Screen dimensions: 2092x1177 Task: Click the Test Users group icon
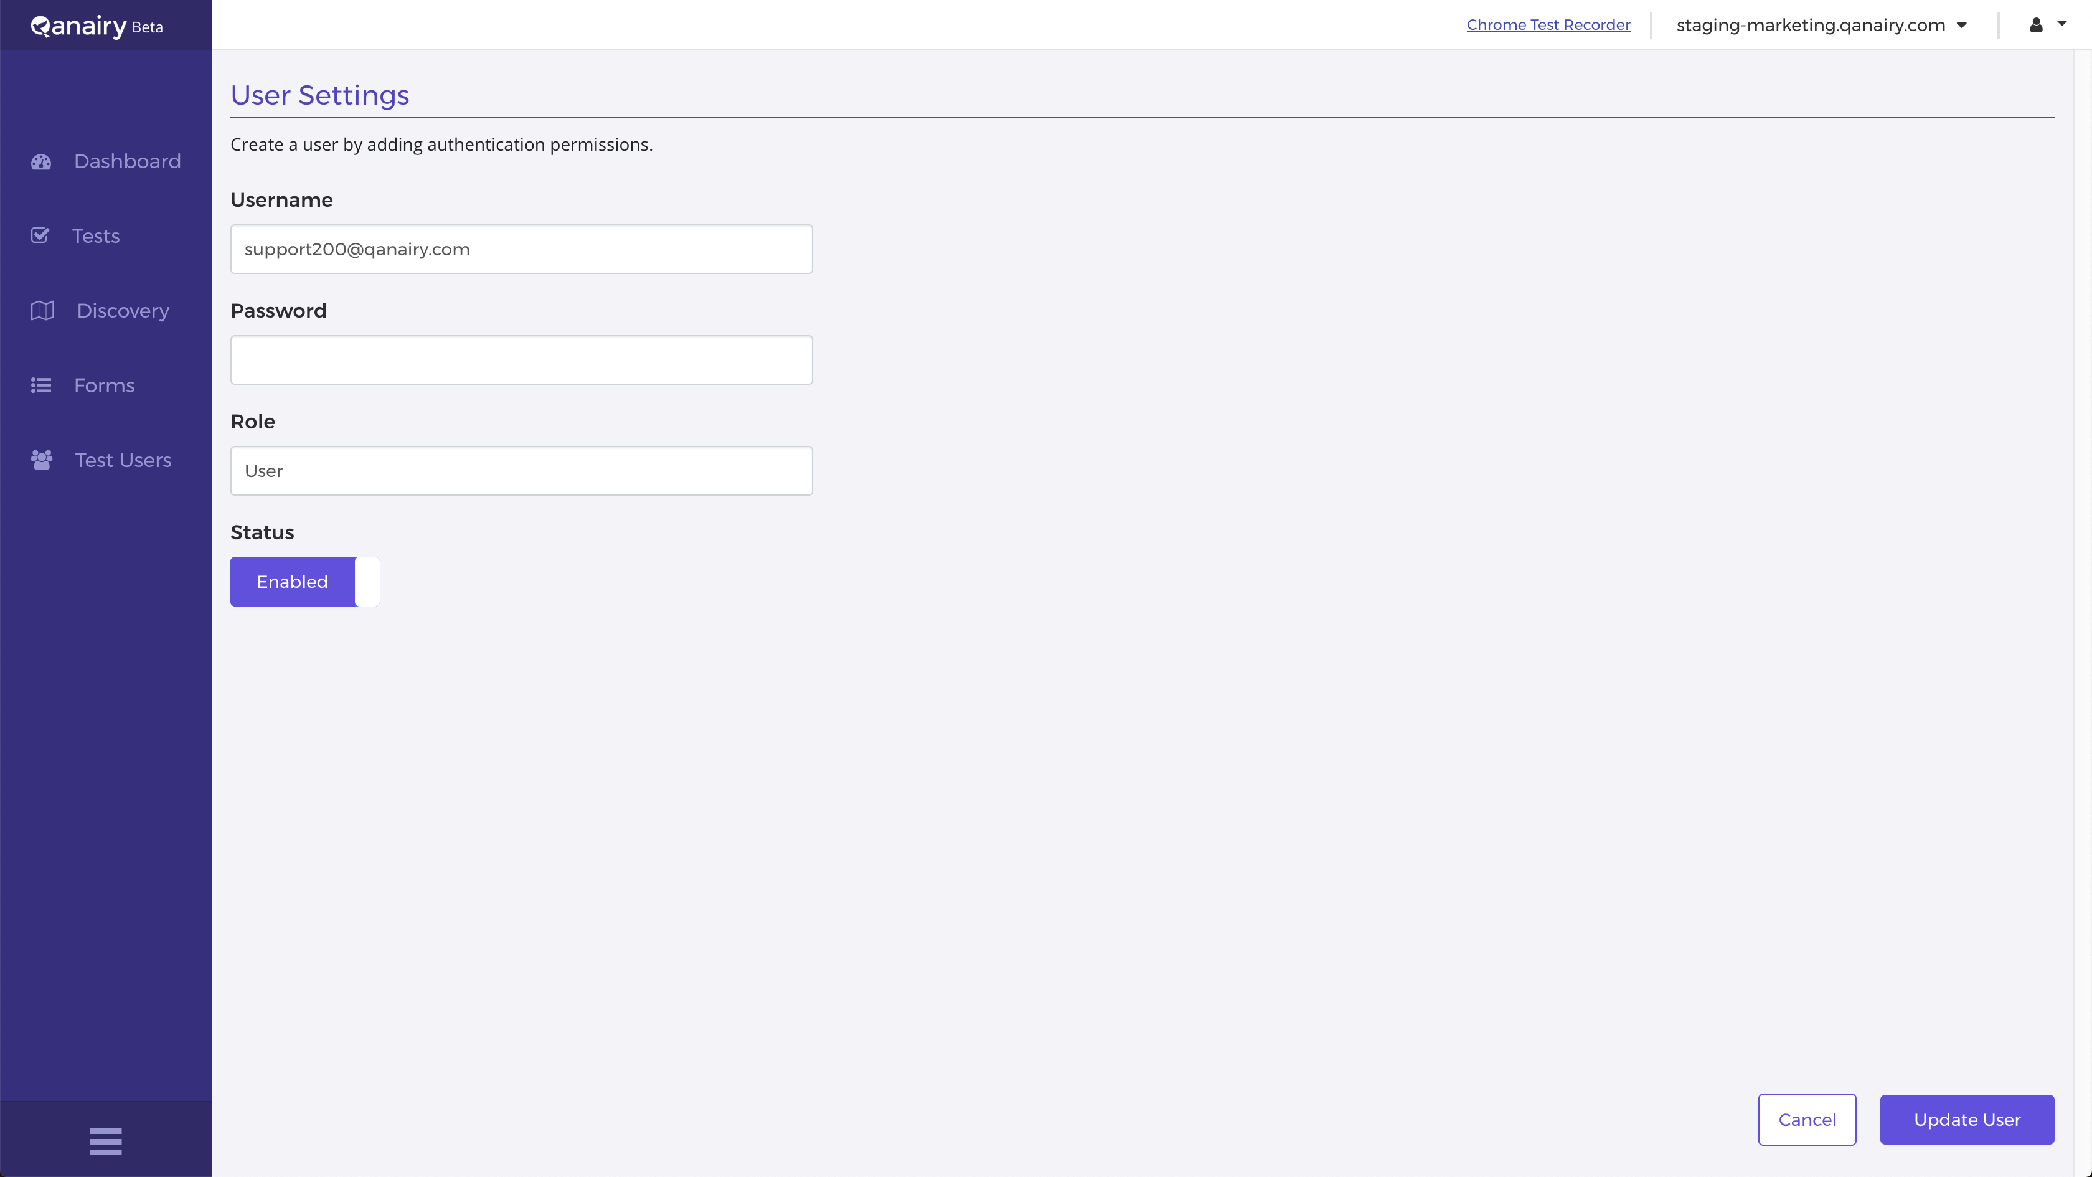point(42,460)
